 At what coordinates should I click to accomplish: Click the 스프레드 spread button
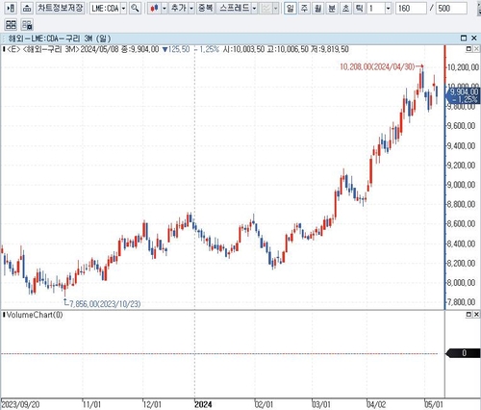coord(234,8)
